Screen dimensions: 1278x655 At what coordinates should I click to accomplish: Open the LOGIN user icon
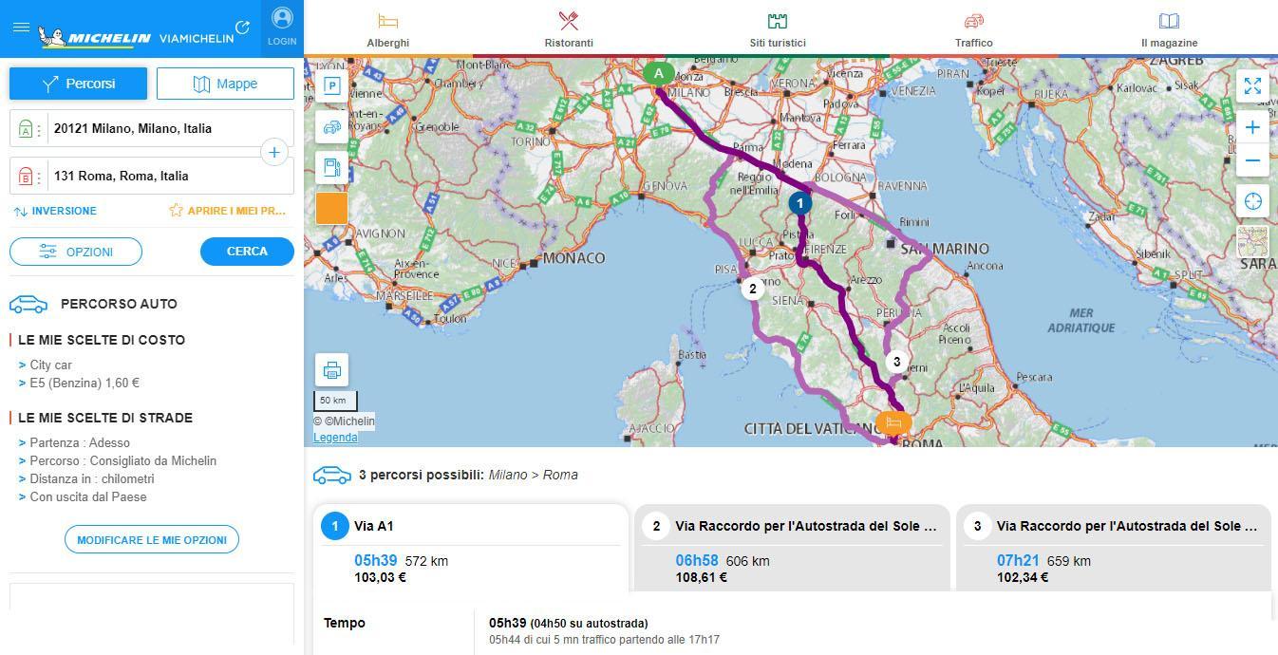coord(282,28)
